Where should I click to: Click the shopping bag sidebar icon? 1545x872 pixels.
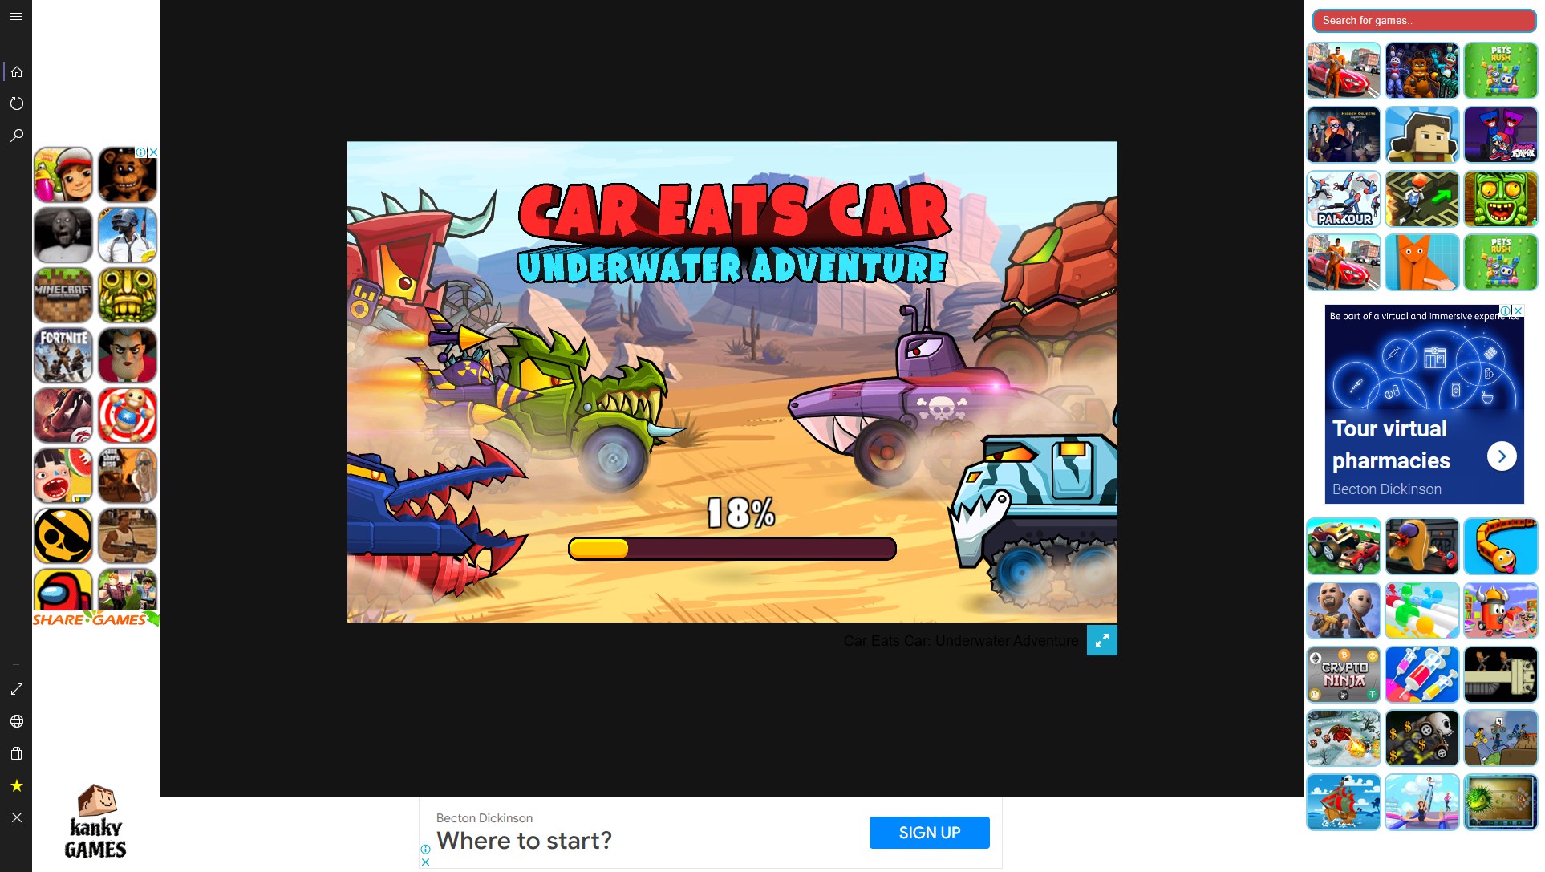click(x=16, y=753)
